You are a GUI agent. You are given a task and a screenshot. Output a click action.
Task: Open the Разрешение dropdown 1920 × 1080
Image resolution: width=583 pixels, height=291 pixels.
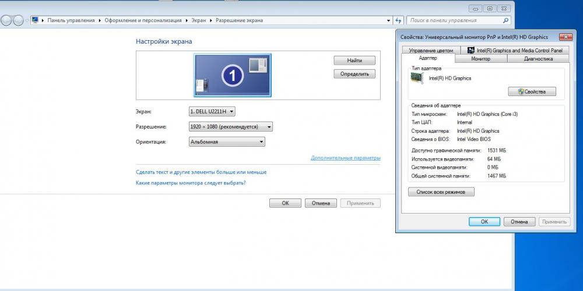pyautogui.click(x=230, y=126)
